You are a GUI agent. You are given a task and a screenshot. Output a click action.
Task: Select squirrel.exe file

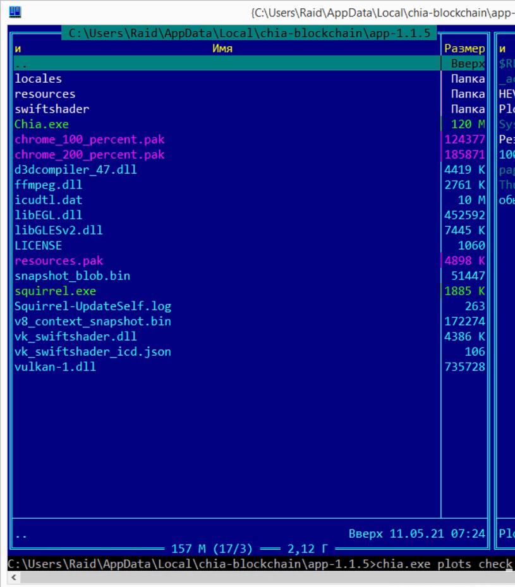pyautogui.click(x=56, y=291)
